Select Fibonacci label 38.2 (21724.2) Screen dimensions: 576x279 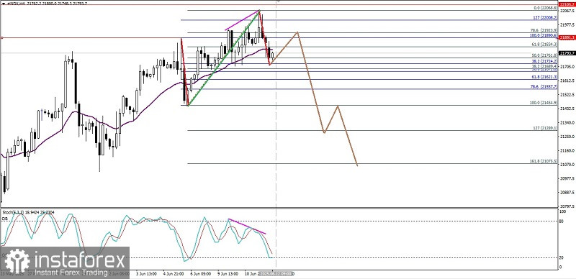click(544, 61)
